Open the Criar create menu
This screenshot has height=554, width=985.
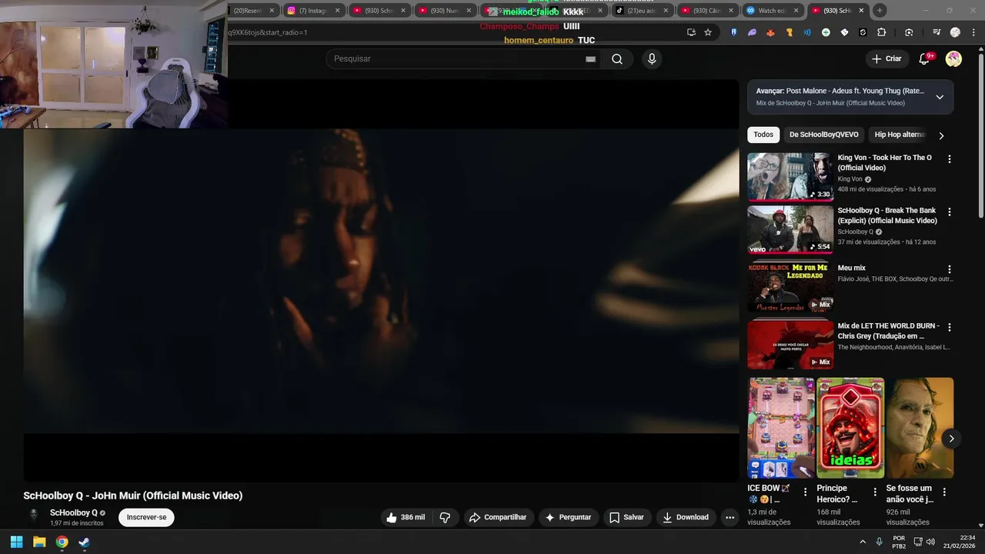point(886,58)
